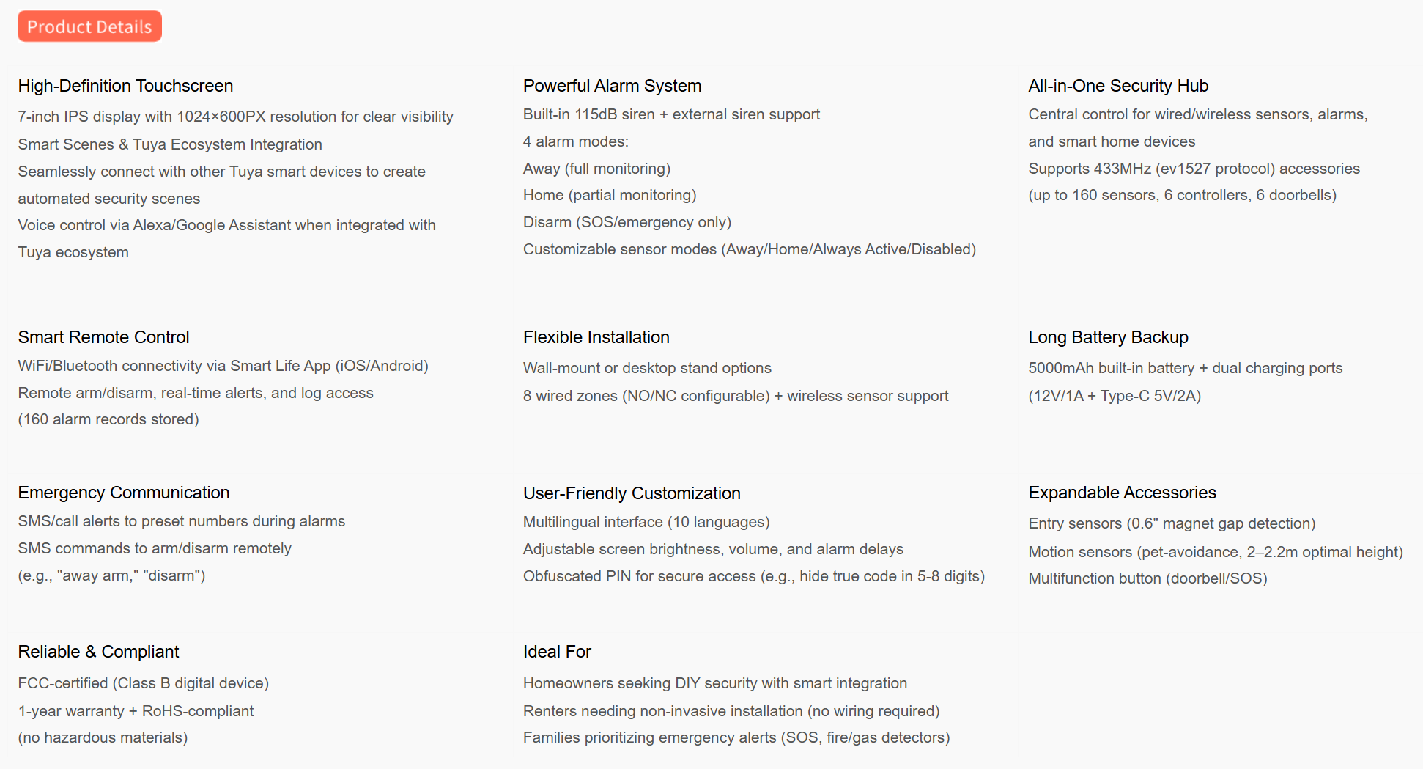1423x769 pixels.
Task: Select the Smart Remote Control heading
Action: pos(103,337)
